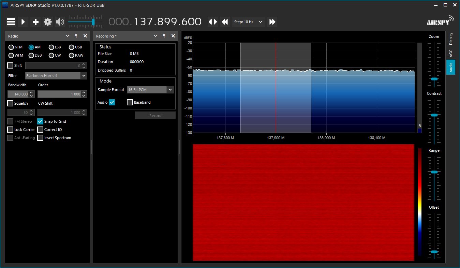Enable Lock Carrier checkbox
Viewport: 460px width, 268px height.
click(10, 130)
